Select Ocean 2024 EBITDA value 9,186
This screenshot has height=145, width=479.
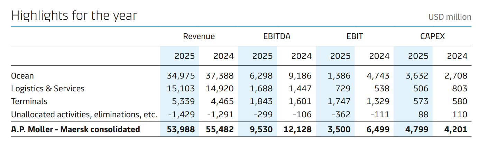[300, 76]
